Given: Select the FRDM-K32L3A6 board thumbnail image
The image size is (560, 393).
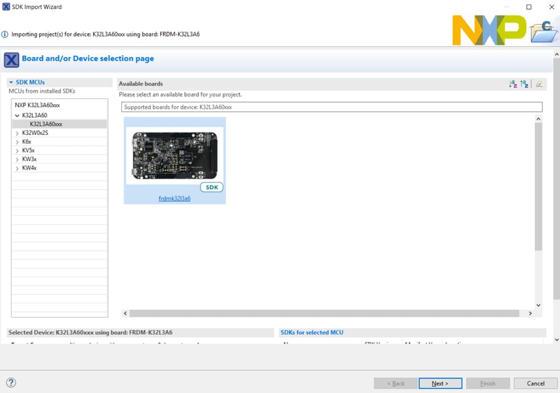Looking at the screenshot, I should coord(175,155).
